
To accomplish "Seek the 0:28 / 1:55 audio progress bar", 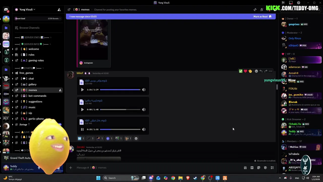I will click(x=120, y=129).
